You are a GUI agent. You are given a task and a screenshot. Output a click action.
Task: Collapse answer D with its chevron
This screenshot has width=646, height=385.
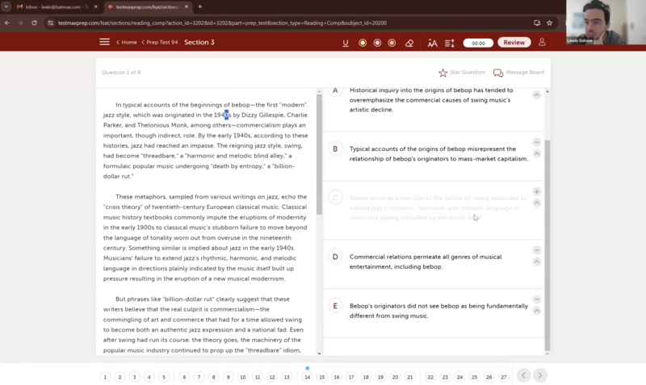click(x=537, y=262)
